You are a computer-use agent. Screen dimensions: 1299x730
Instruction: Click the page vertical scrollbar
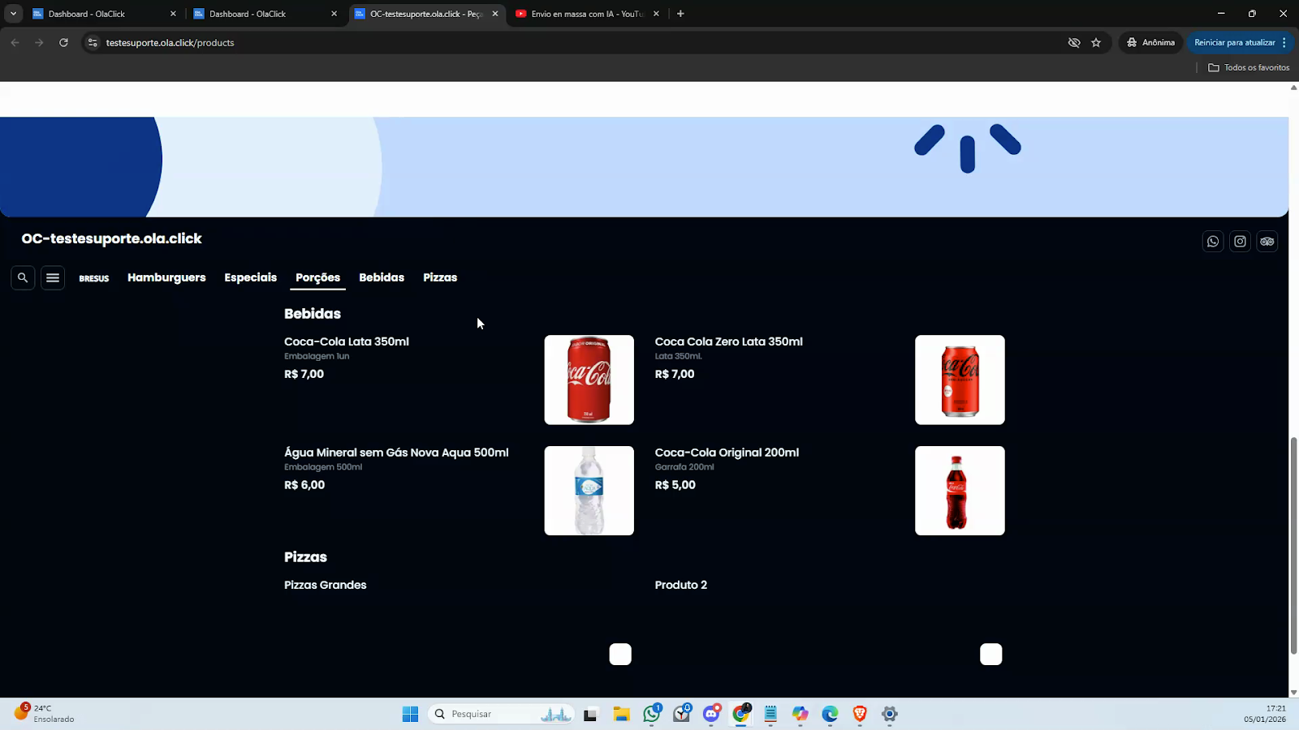click(1293, 543)
